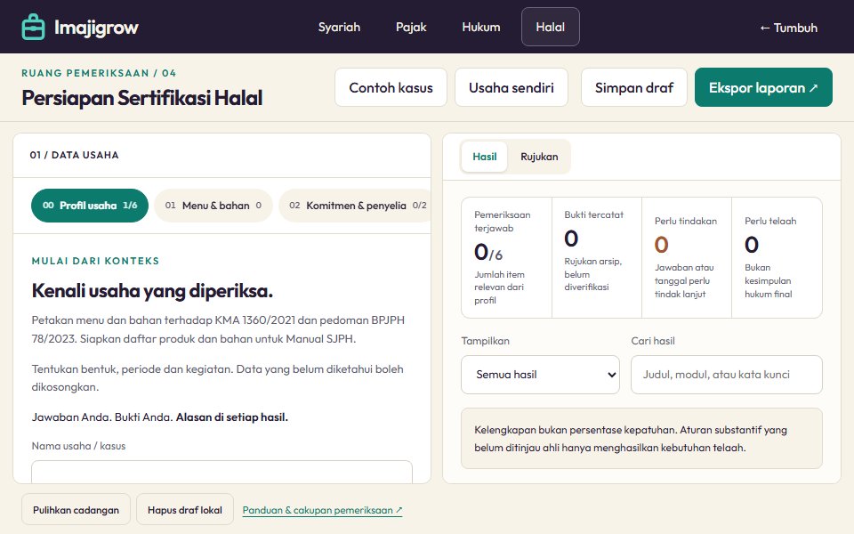Load the Contoh kasus example
The width and height of the screenshot is (854, 534).
tap(391, 87)
